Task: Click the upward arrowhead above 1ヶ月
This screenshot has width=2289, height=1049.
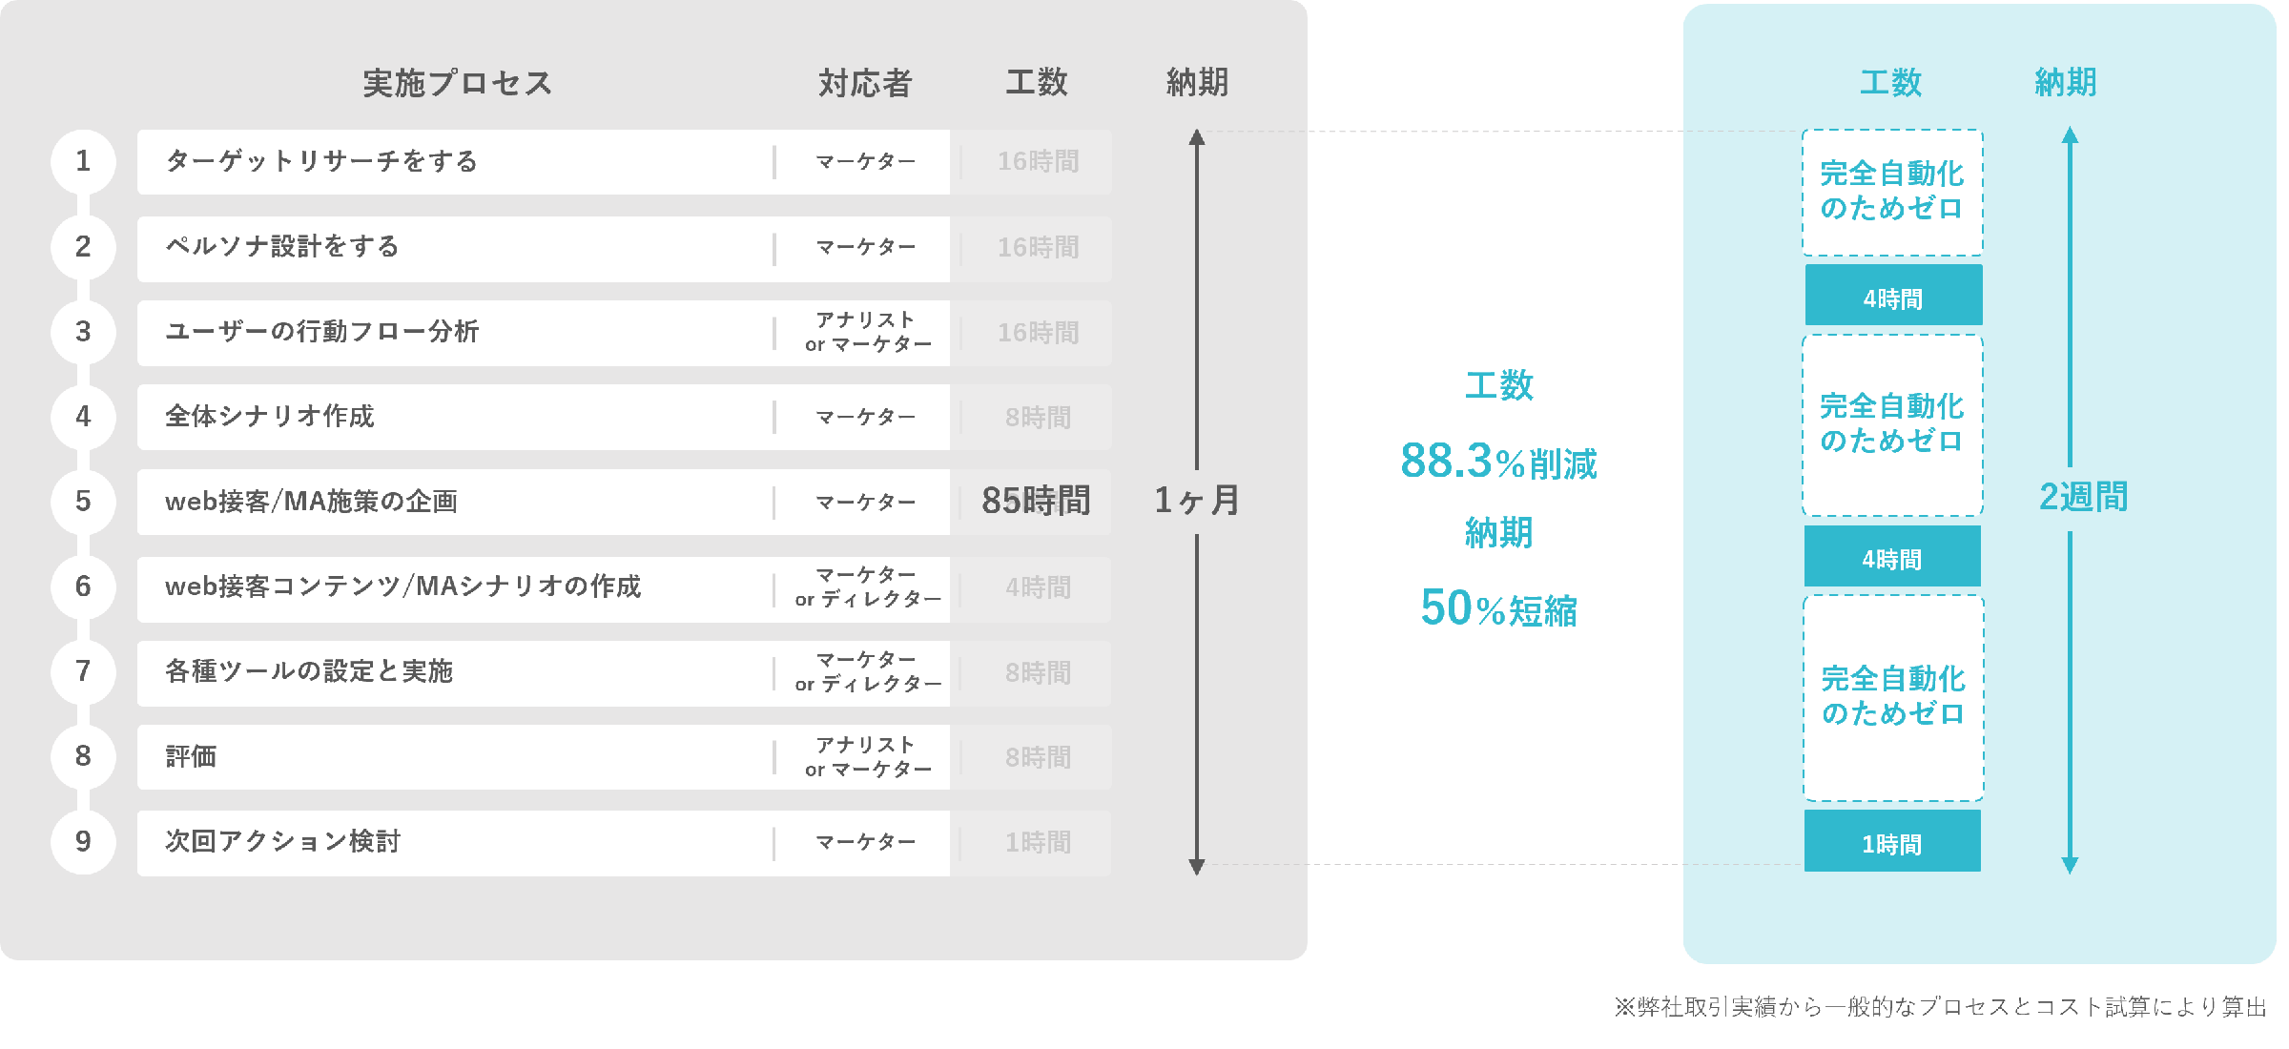Action: 1197,136
